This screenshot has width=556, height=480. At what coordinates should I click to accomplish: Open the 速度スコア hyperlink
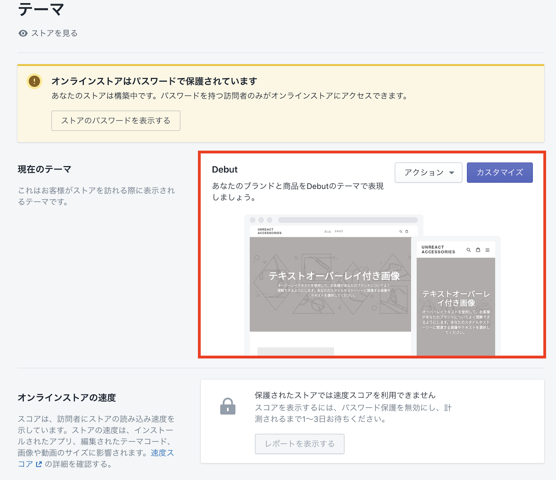tap(162, 453)
